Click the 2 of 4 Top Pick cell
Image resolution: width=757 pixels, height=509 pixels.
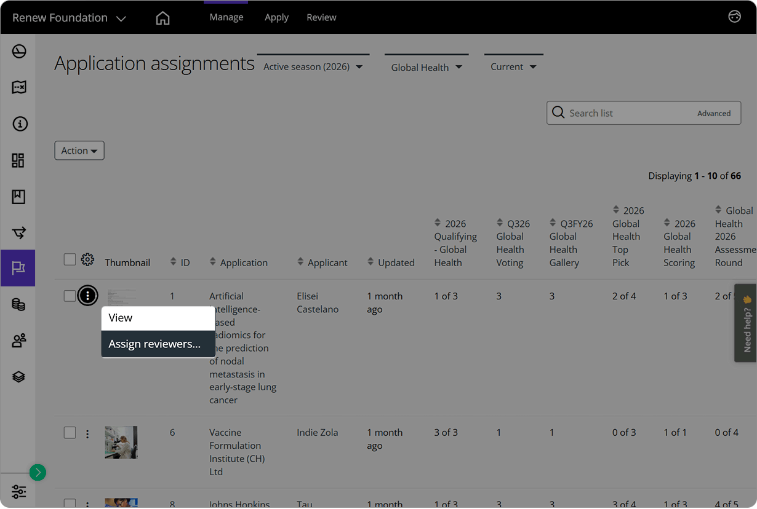pyautogui.click(x=624, y=296)
